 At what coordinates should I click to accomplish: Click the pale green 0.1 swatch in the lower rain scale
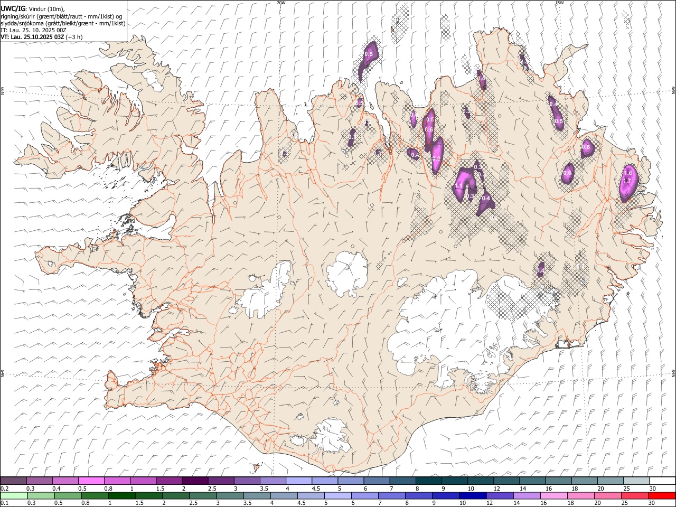pyautogui.click(x=14, y=496)
